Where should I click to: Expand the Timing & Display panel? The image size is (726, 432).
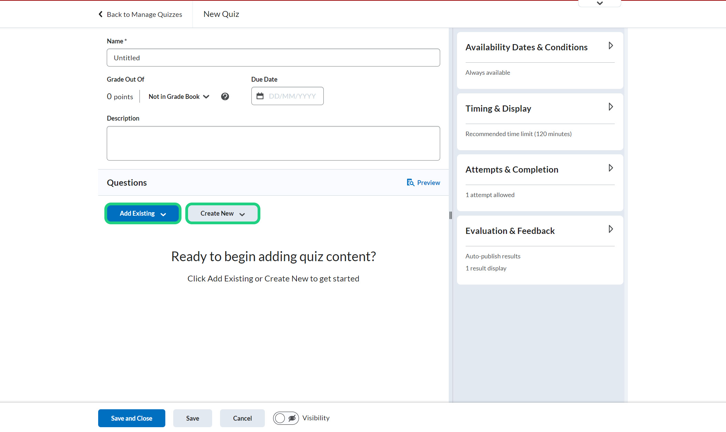coord(611,107)
